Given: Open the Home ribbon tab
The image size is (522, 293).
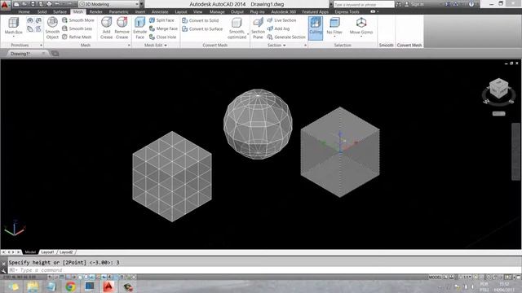Looking at the screenshot, I should tap(24, 11).
